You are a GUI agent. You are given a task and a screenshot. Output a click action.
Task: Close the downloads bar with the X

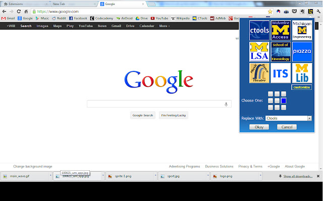(318, 176)
